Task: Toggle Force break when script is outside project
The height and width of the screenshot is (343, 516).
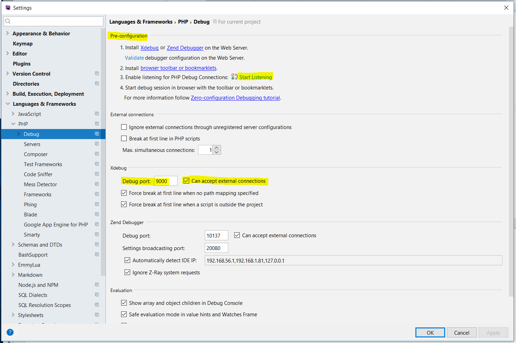Action: pyautogui.click(x=124, y=204)
